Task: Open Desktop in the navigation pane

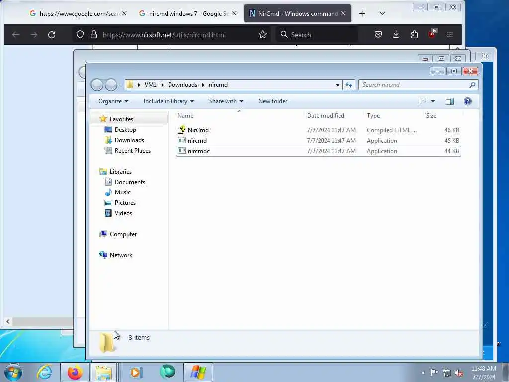Action: click(125, 130)
